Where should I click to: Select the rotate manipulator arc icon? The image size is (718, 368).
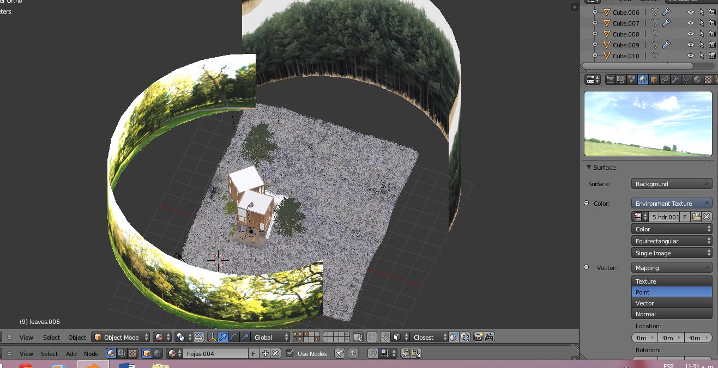click(234, 337)
